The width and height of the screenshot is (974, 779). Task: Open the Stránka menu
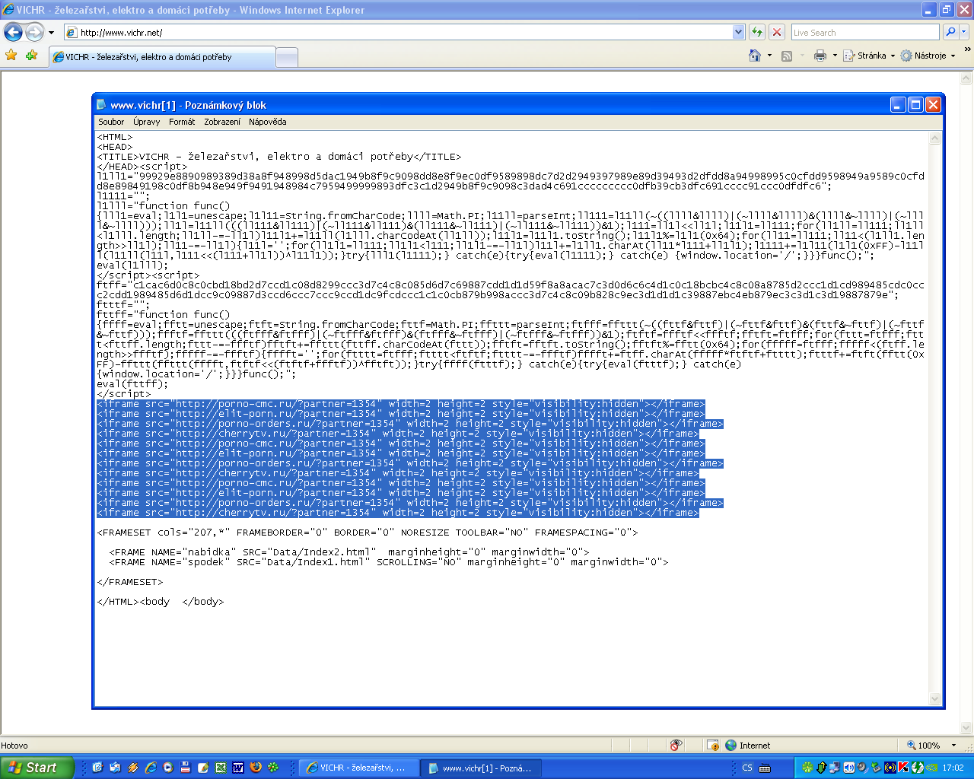click(869, 56)
